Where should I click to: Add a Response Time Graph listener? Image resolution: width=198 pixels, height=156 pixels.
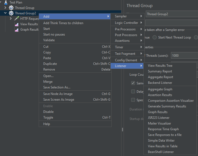click(170, 129)
